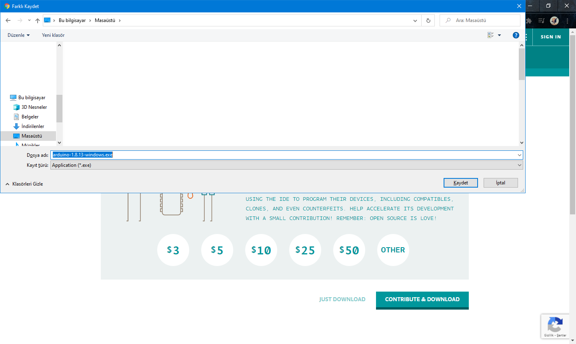
Task: Choose the $3 contribution amount
Action: click(x=173, y=250)
